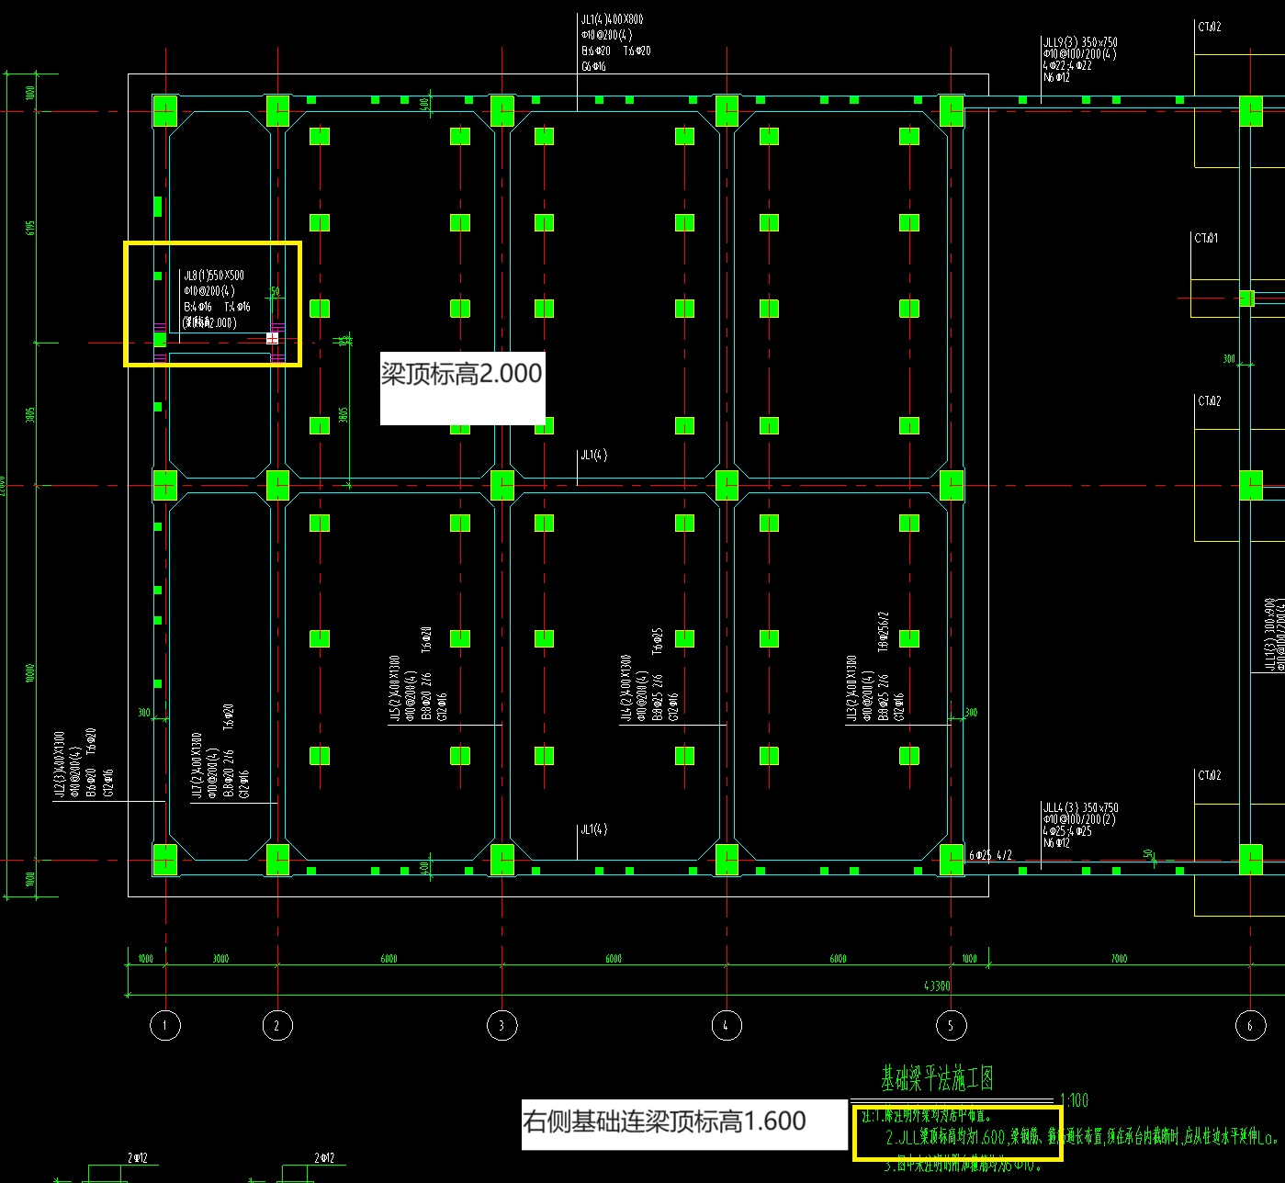Image resolution: width=1285 pixels, height=1183 pixels.
Task: Select the rotated JL7(2) beam annotation
Action: (197, 766)
